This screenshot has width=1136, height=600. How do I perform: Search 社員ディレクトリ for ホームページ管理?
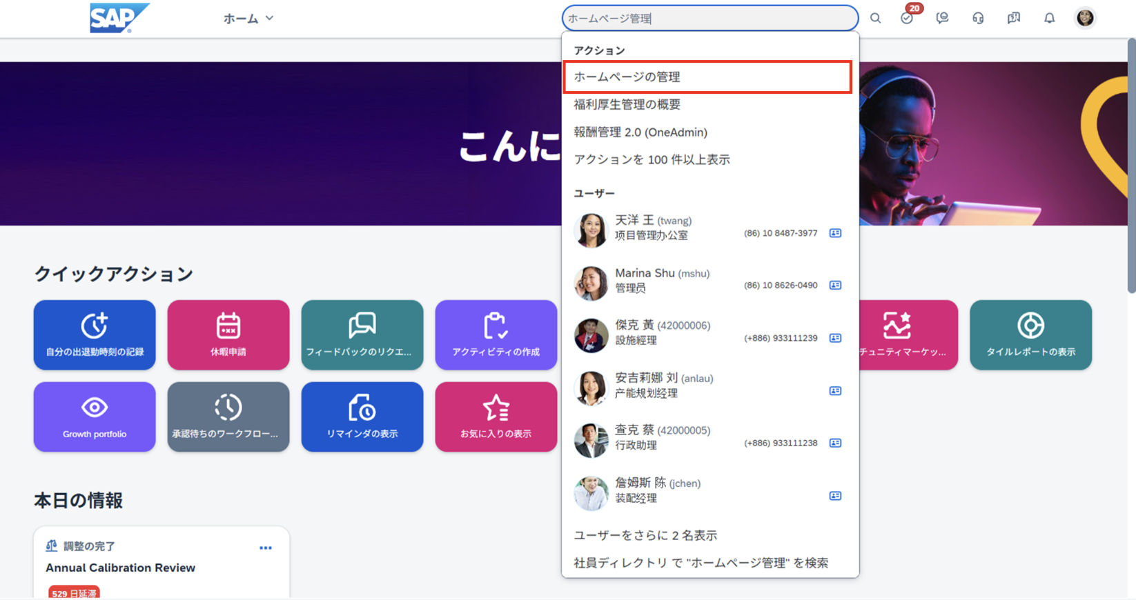point(701,563)
